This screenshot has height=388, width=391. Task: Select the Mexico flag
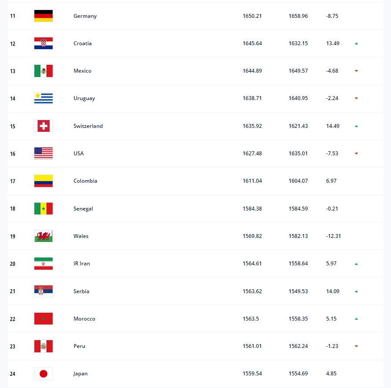click(x=43, y=71)
